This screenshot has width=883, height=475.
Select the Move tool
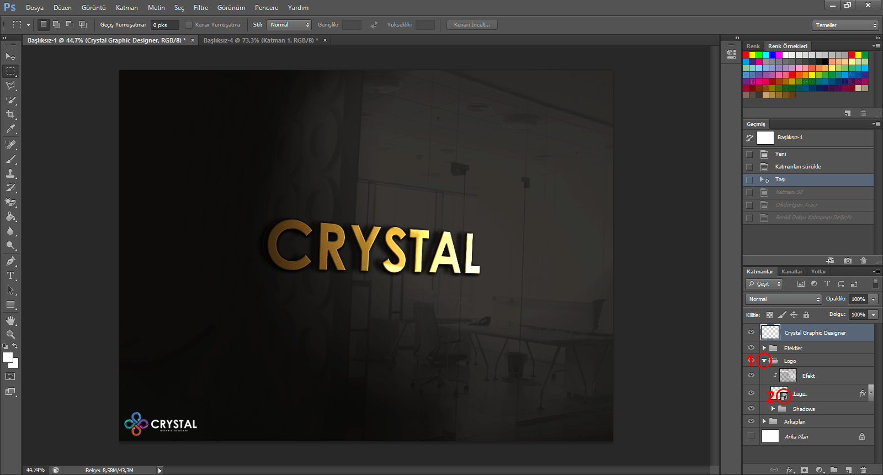click(10, 56)
